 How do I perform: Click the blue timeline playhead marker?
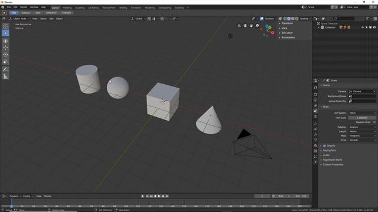pos(11,206)
